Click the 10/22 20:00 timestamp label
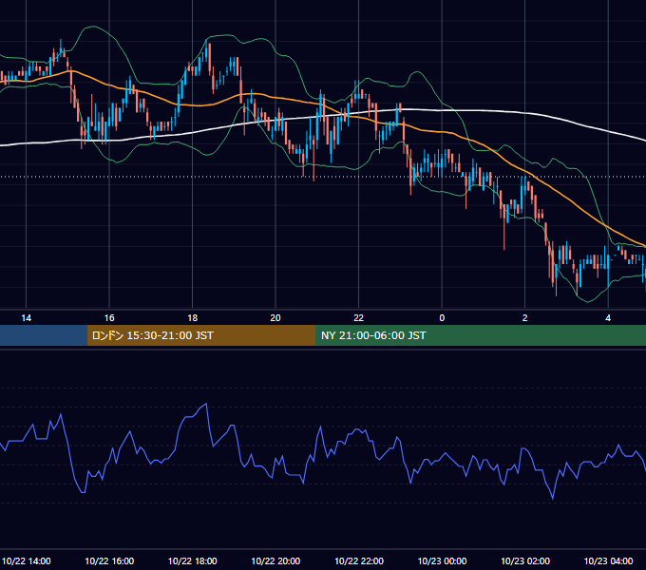 [275, 560]
